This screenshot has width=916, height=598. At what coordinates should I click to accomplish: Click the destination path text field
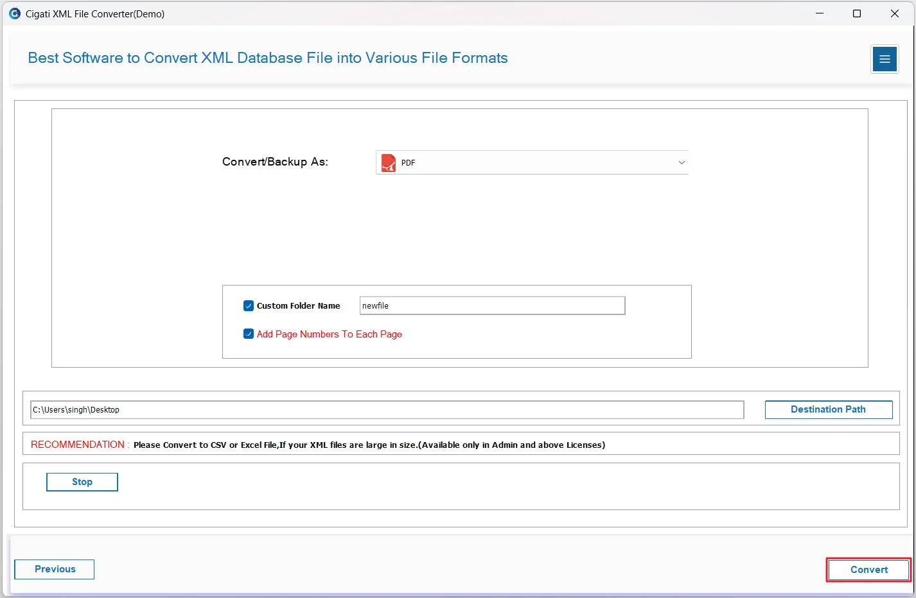(x=387, y=410)
